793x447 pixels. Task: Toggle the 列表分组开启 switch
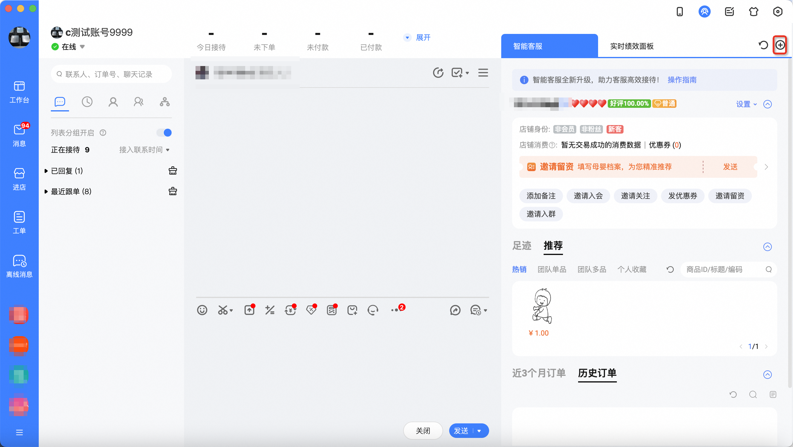(x=164, y=133)
